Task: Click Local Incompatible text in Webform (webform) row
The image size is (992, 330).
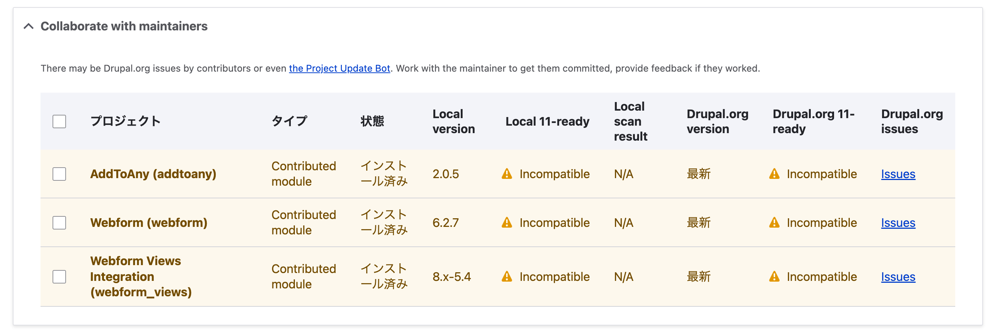Action: click(555, 223)
